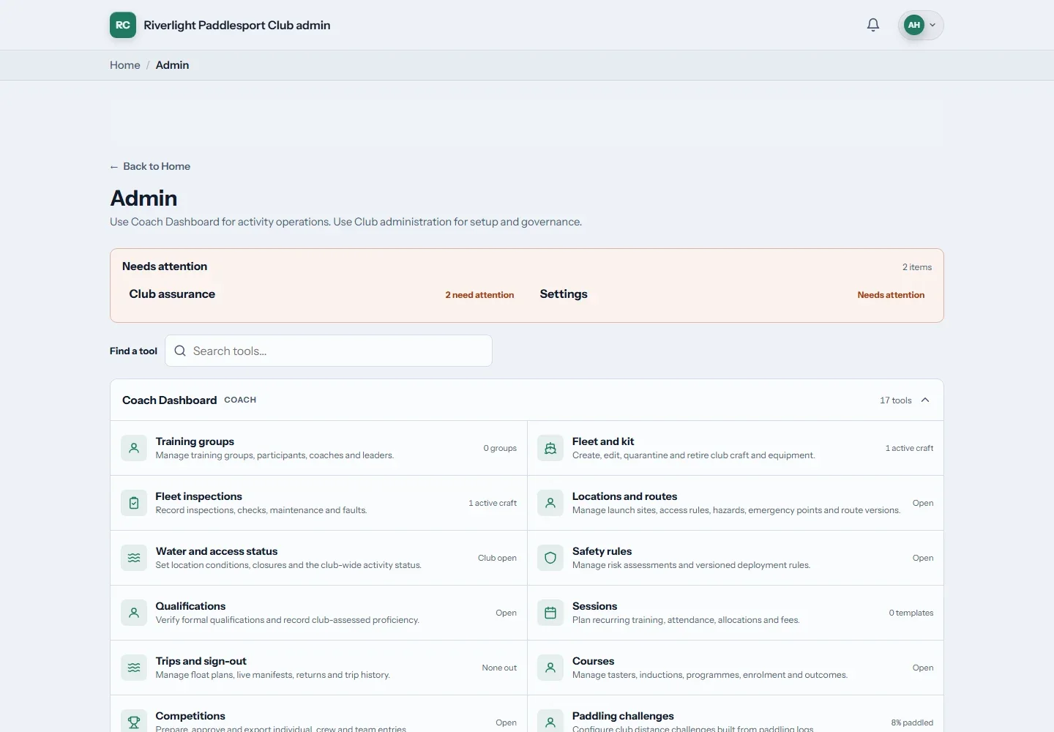This screenshot has width=1054, height=732.
Task: Click the 'Club open' status text
Action: [497, 558]
